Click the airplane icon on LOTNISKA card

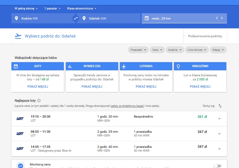tap(124, 66)
